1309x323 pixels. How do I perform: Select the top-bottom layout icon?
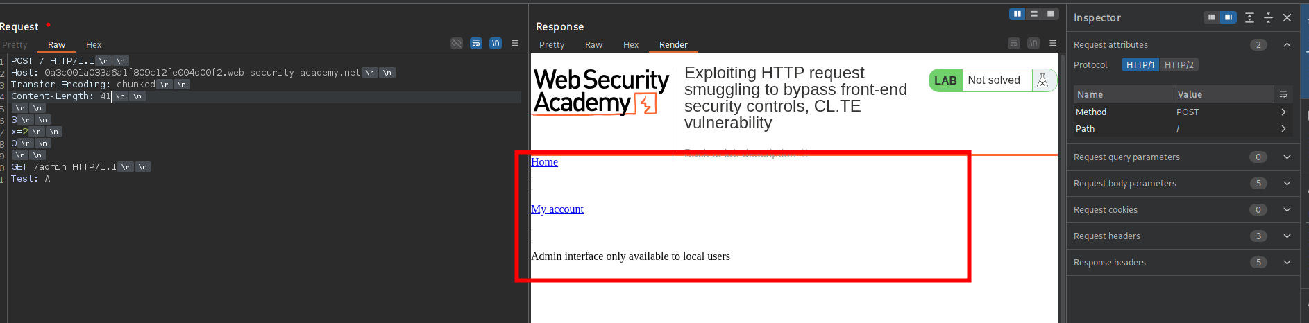(x=1034, y=14)
